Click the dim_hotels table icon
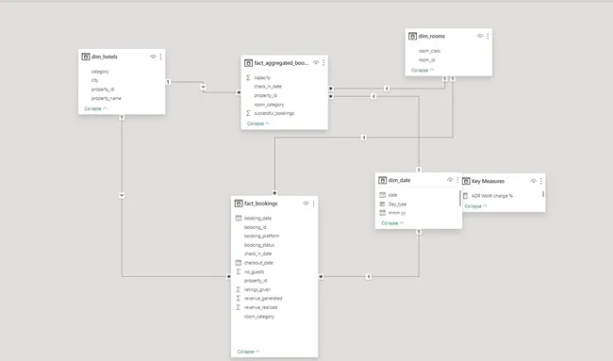Viewport: 613px width, 361px height. (86, 57)
